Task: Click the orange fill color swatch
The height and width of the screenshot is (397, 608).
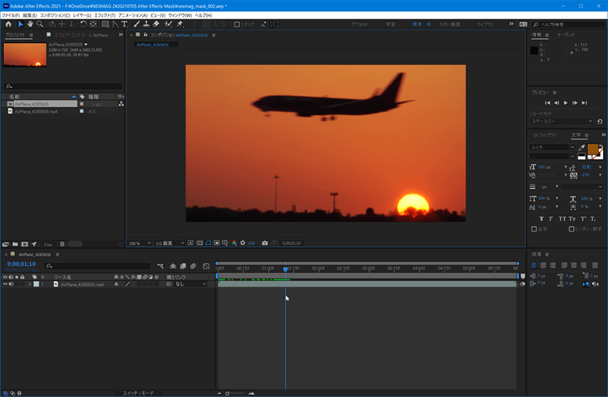Action: (x=592, y=149)
